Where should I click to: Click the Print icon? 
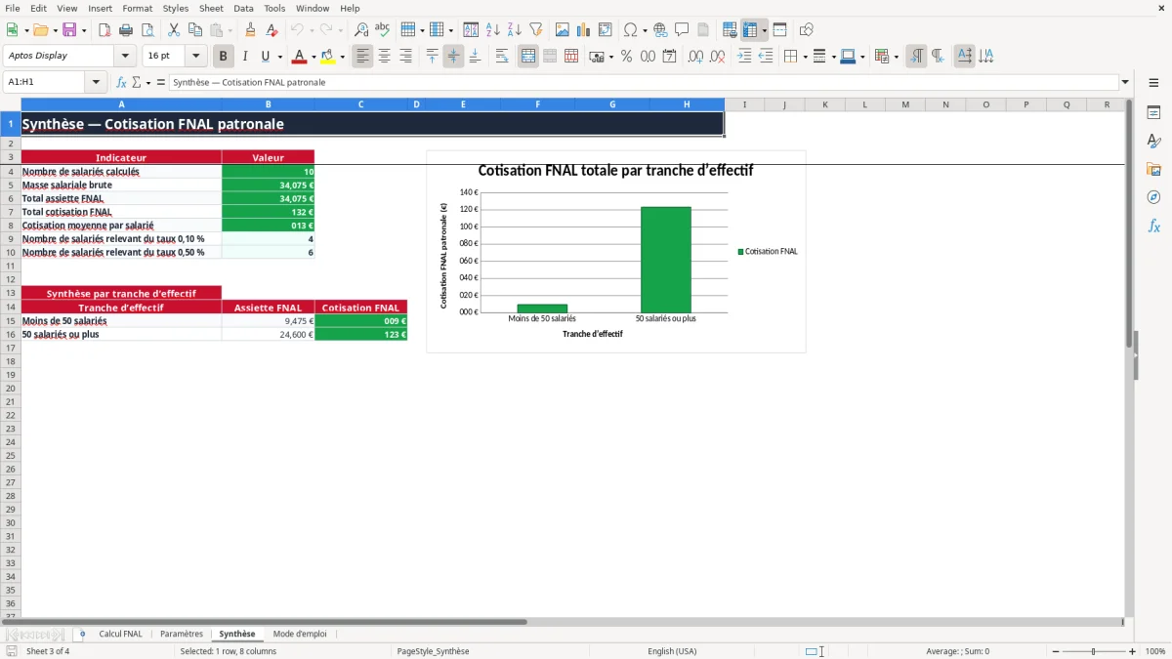pyautogui.click(x=126, y=30)
